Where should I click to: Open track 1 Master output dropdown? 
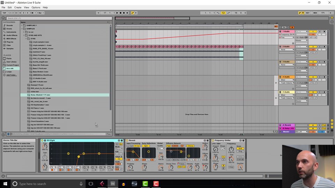pyautogui.click(x=301, y=40)
